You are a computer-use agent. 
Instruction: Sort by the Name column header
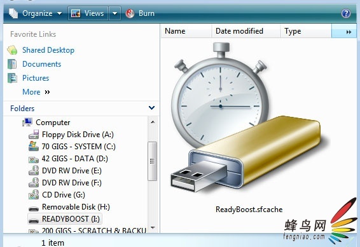[186, 31]
